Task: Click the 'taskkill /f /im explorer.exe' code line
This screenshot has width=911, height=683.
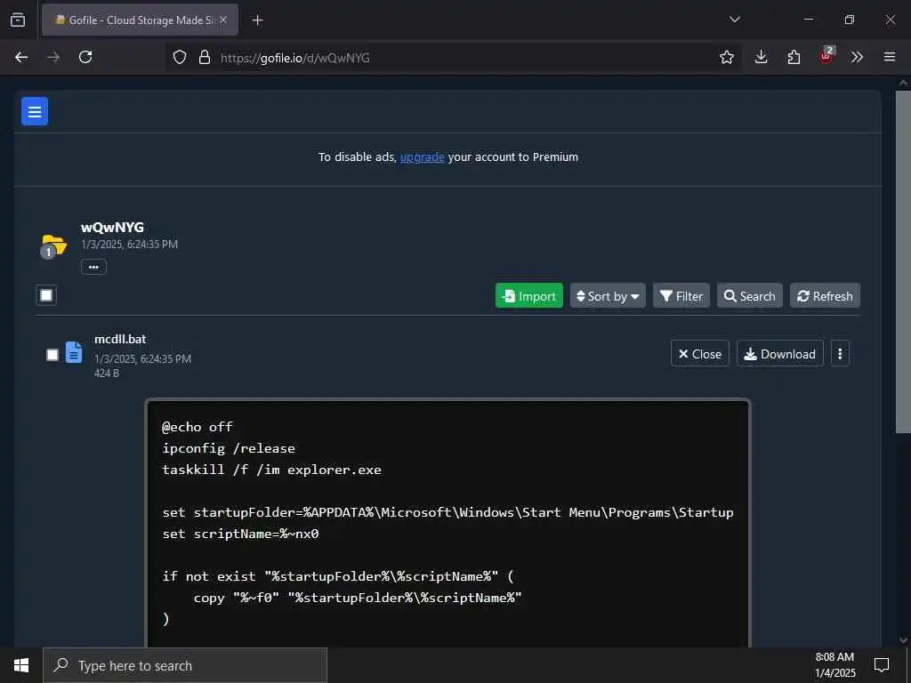Action: [272, 470]
